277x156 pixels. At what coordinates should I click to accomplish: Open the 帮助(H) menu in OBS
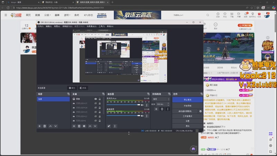[110, 26]
